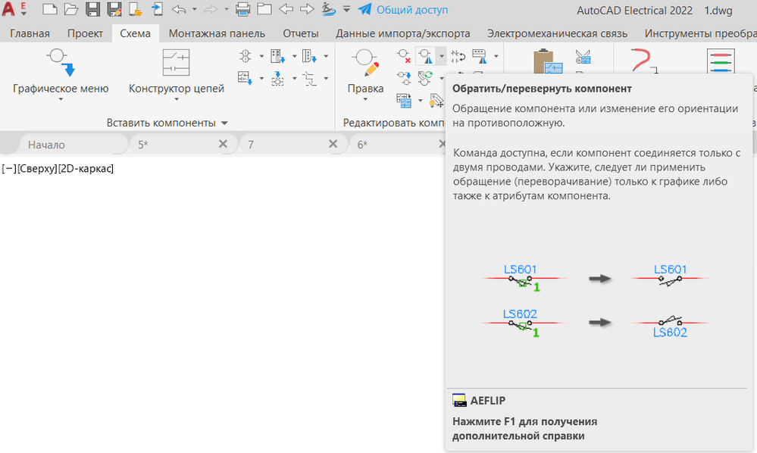Click the multiple-insert stacked circles icon
757x453 pixels.
pos(246,57)
